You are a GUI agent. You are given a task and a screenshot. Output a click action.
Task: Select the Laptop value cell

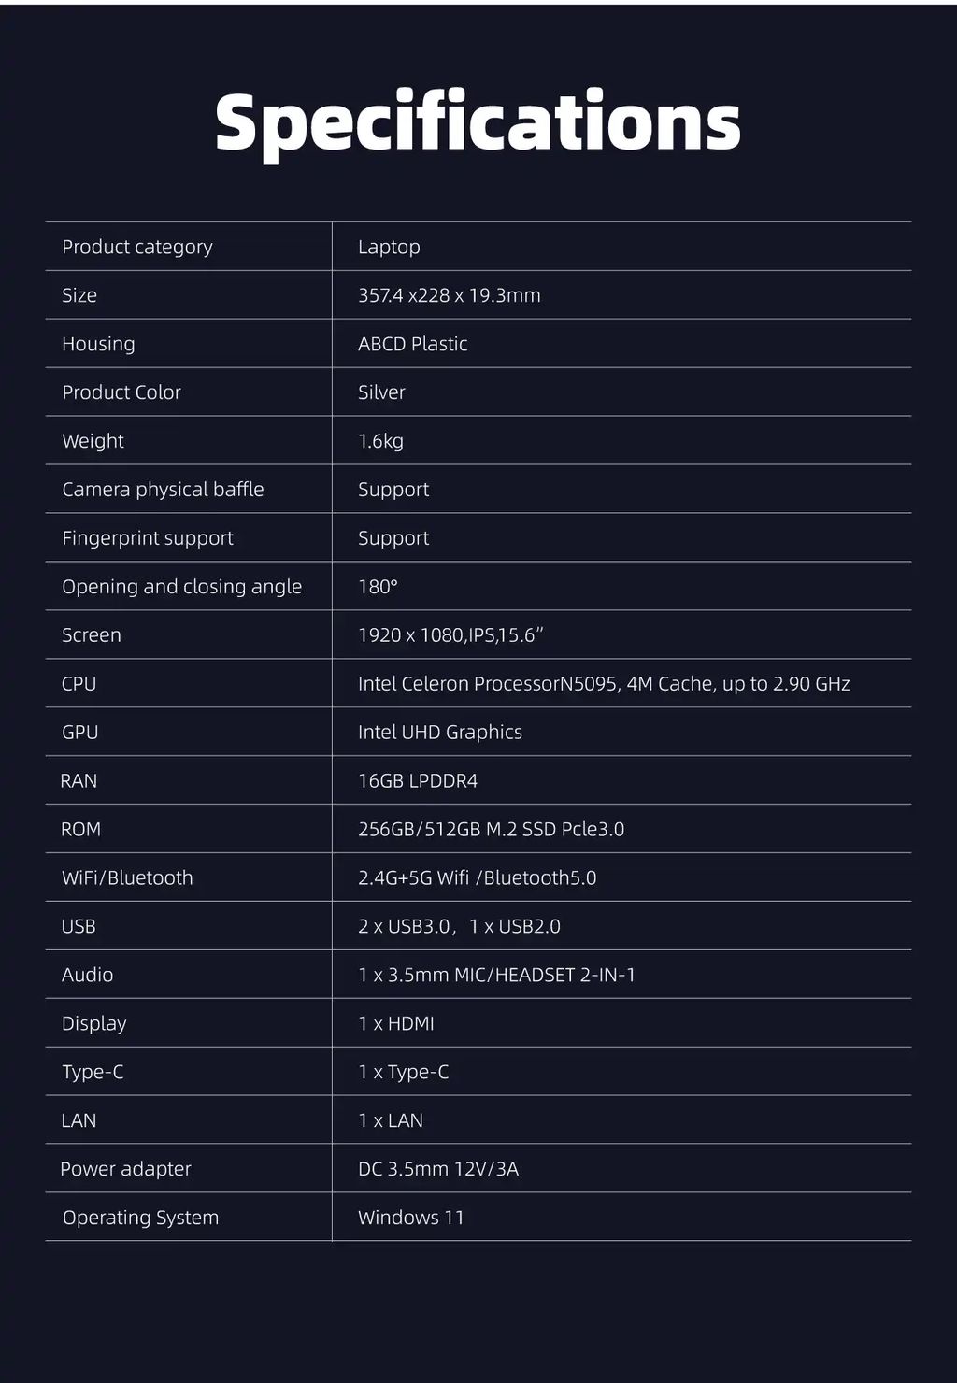[x=389, y=247]
